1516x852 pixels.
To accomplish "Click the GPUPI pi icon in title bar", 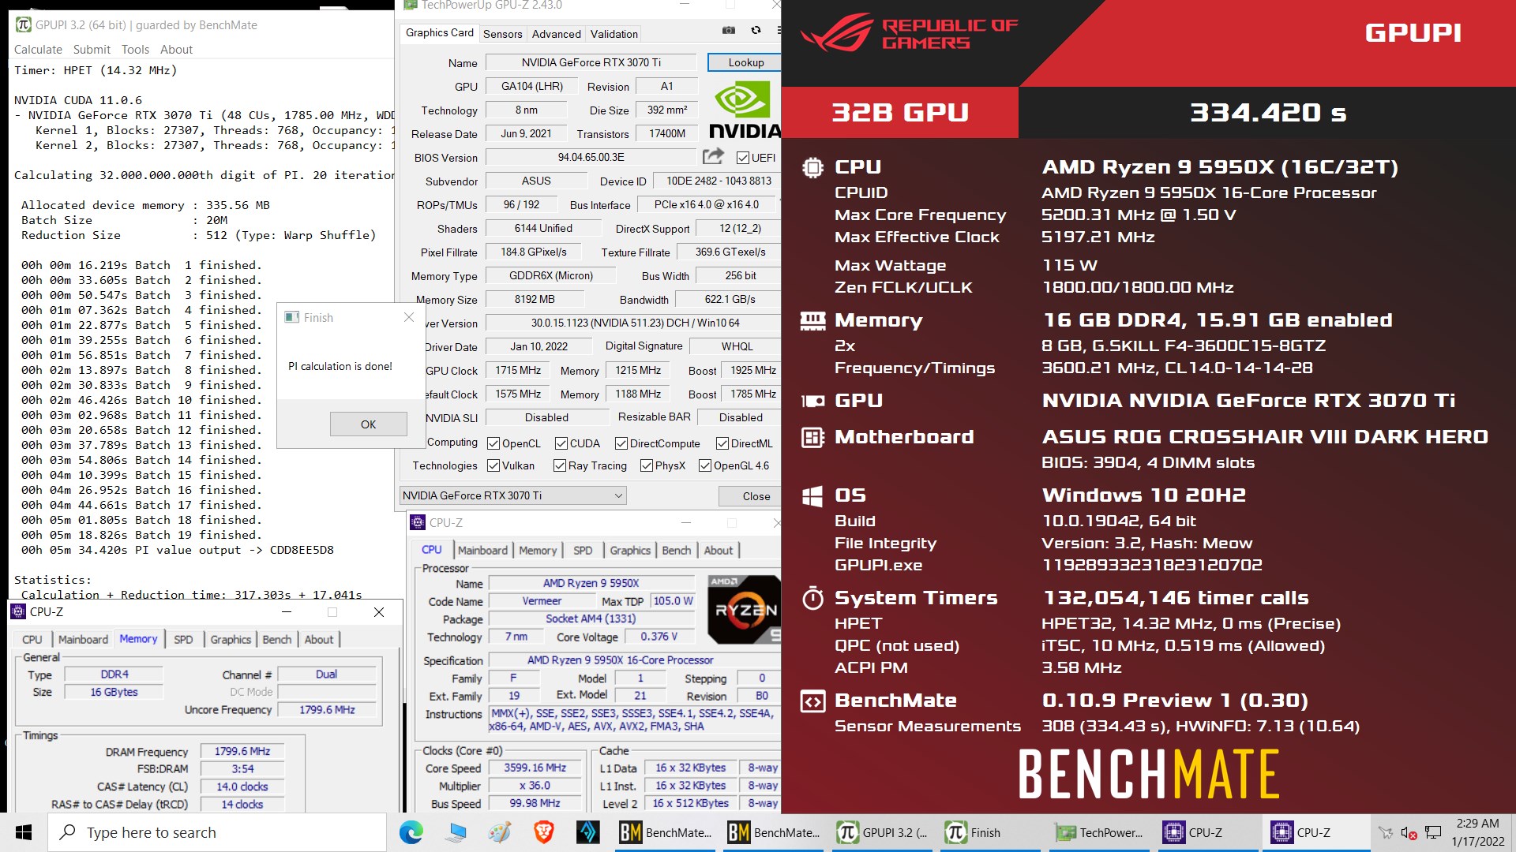I will [x=24, y=24].
